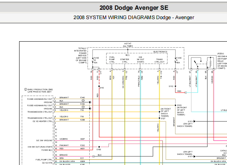Click "YEL/ORG" wire label at pin 5

tap(64, 110)
